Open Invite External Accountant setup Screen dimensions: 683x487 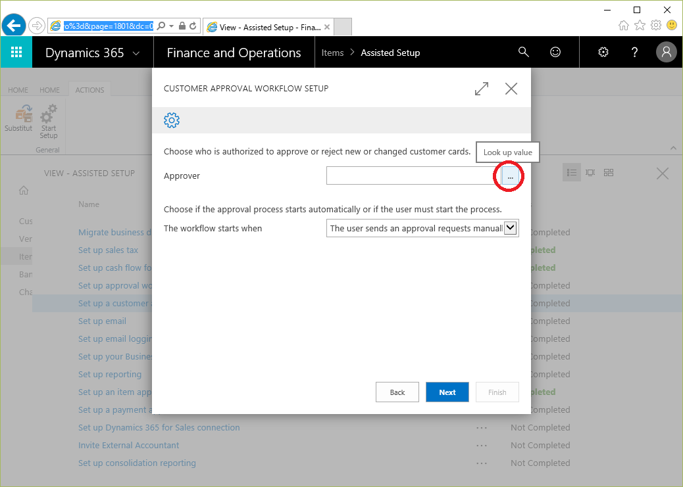(x=128, y=445)
